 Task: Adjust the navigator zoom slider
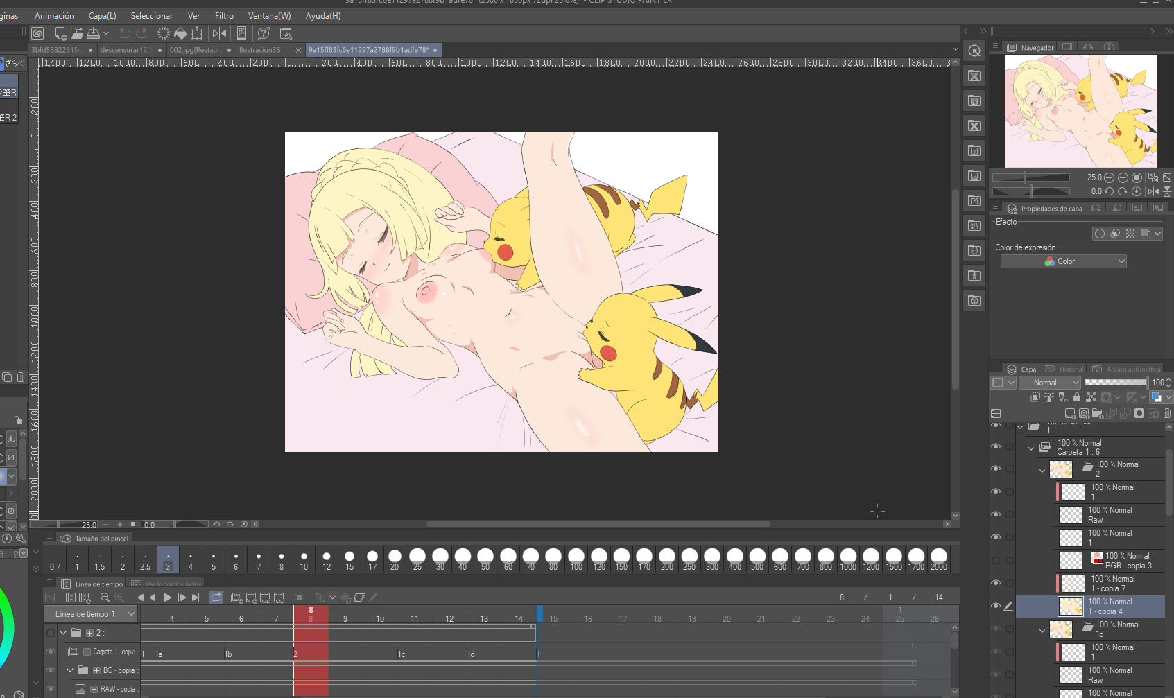(1030, 177)
